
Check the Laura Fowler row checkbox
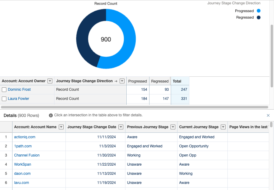[x=4, y=99]
